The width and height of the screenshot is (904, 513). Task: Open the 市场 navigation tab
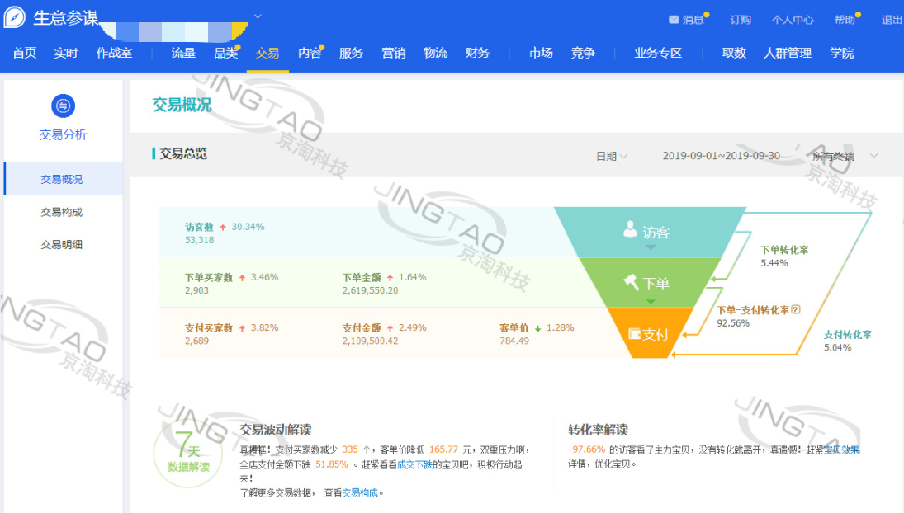click(x=541, y=53)
